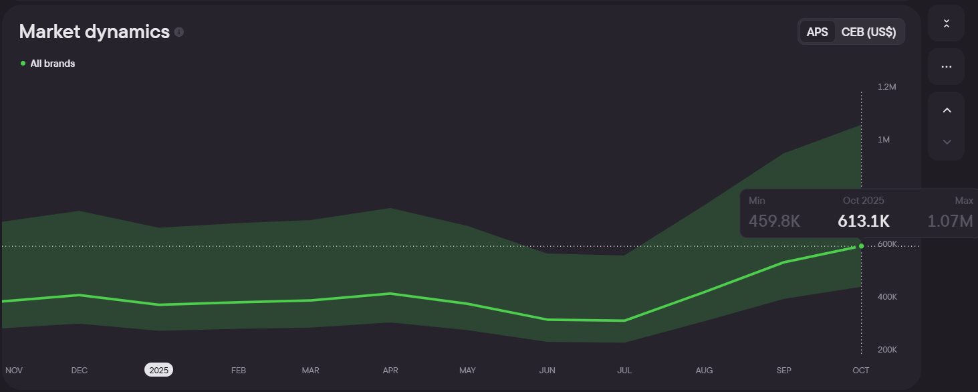Pick the APR month on the x-axis

pyautogui.click(x=390, y=370)
